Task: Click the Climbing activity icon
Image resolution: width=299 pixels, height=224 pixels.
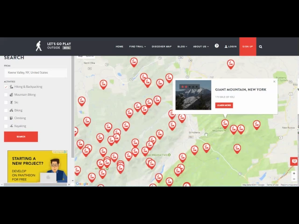Action: 11,118
